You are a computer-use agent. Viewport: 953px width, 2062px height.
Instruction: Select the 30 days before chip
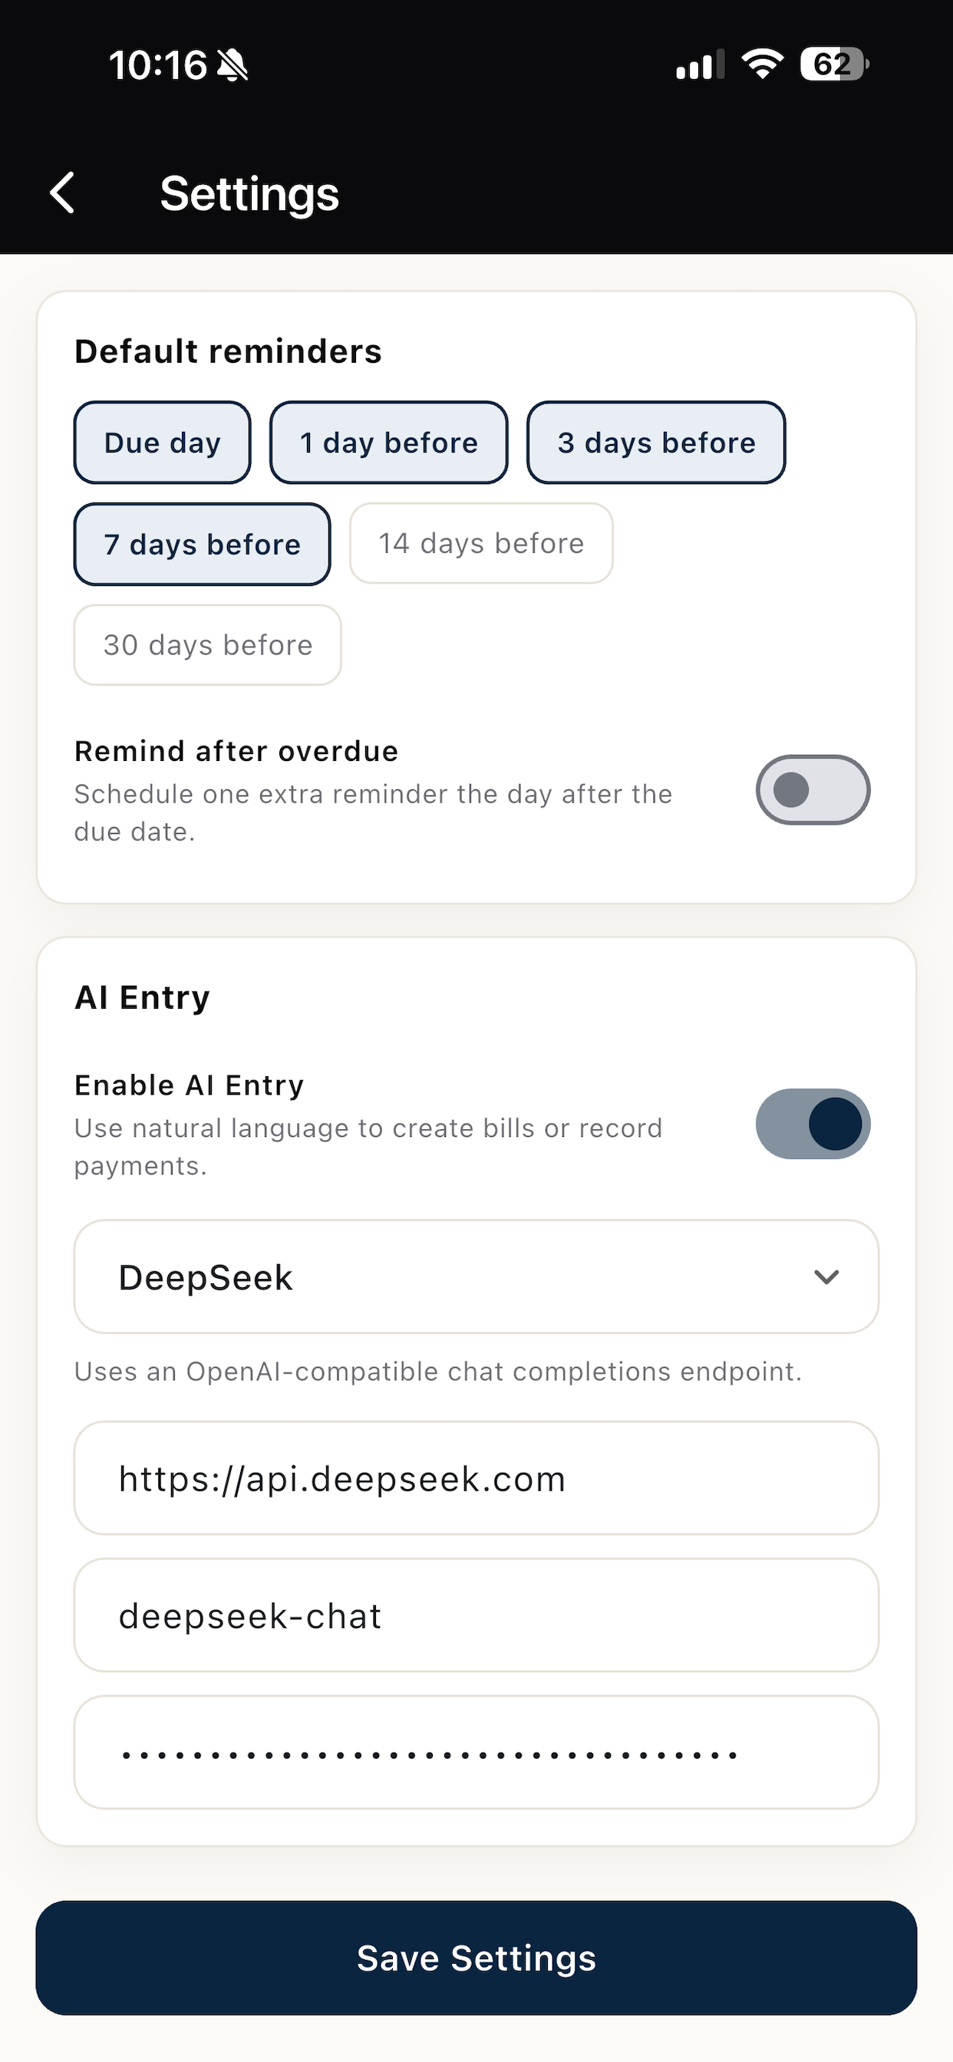coord(207,645)
